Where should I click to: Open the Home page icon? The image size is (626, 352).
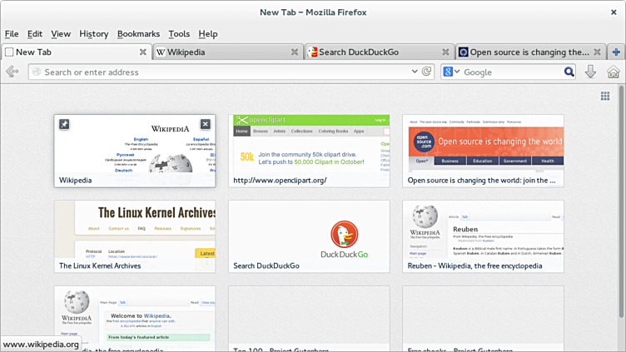pos(613,72)
